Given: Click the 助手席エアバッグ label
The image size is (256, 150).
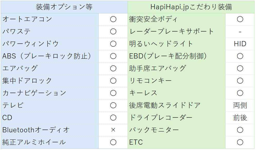Looking at the screenshot, I should click(157, 68).
